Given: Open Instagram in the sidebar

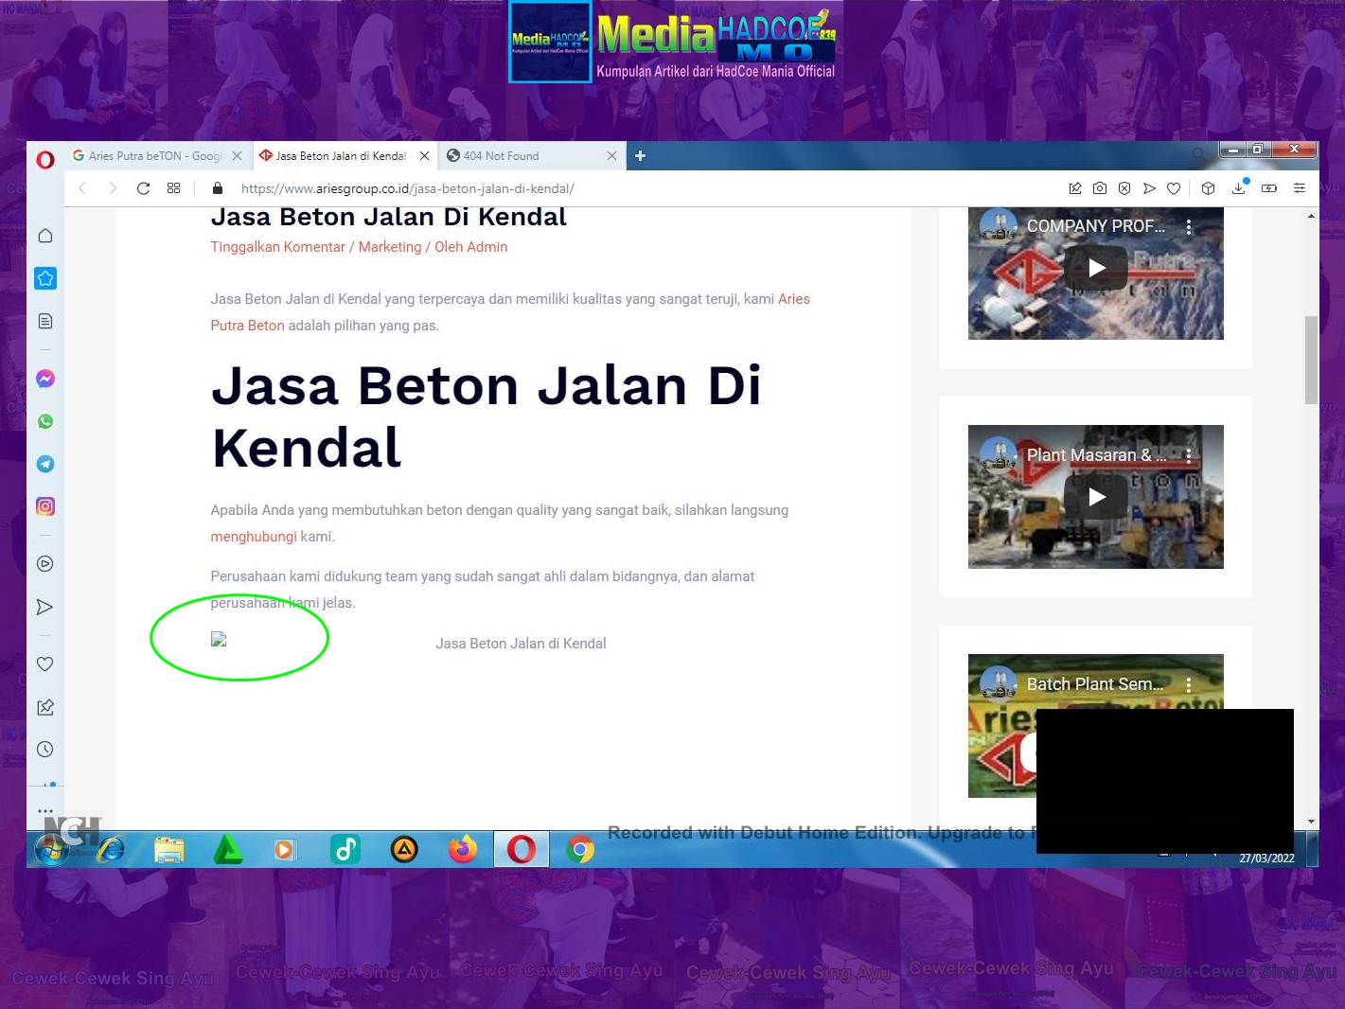Looking at the screenshot, I should 44,506.
